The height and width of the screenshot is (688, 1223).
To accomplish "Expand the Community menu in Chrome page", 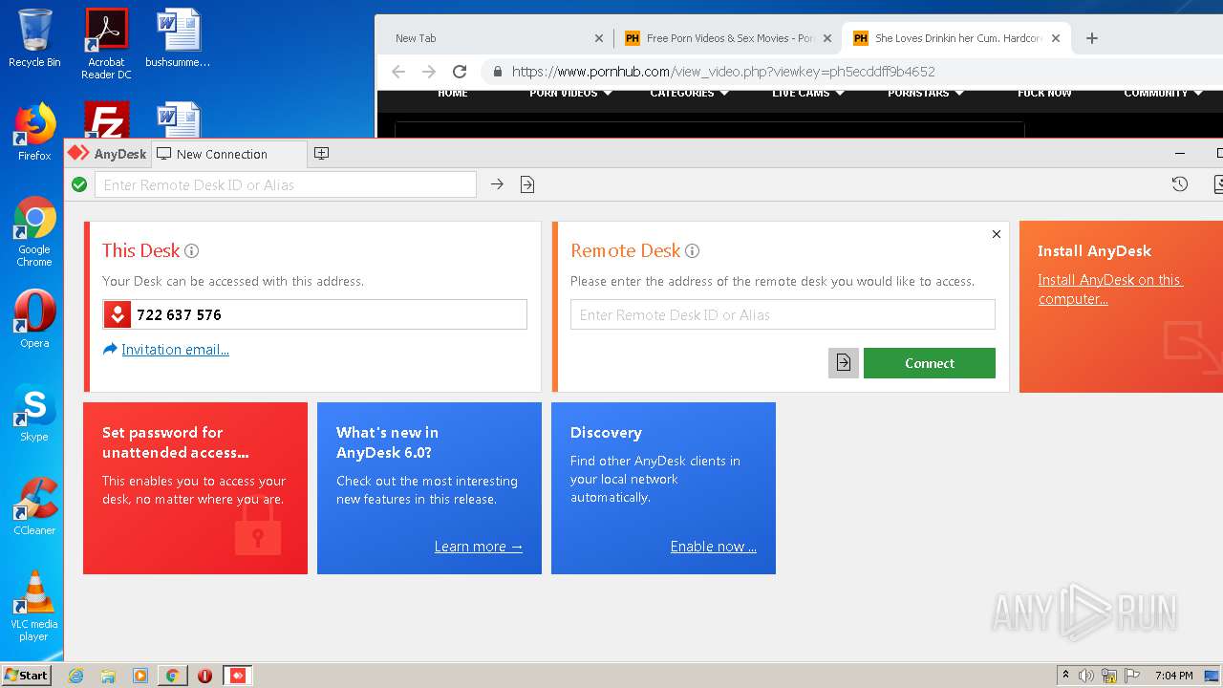I will click(1163, 94).
